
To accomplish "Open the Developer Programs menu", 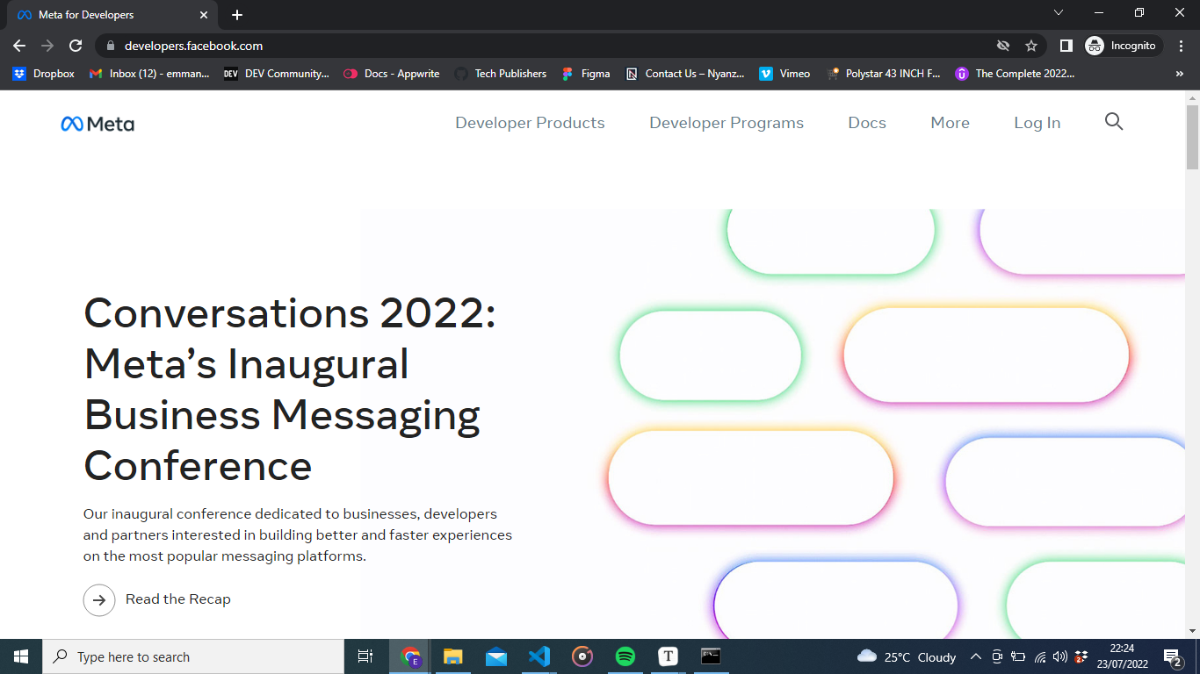I will click(x=727, y=123).
